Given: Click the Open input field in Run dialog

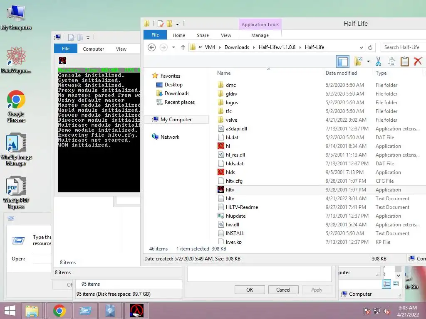Looking at the screenshot, I should [x=42, y=258].
